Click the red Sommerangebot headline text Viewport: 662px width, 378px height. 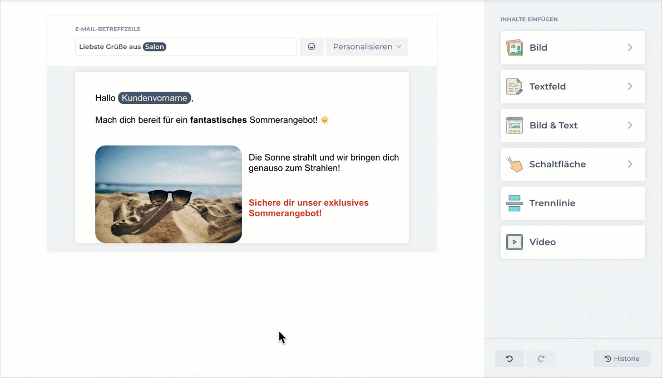point(309,208)
